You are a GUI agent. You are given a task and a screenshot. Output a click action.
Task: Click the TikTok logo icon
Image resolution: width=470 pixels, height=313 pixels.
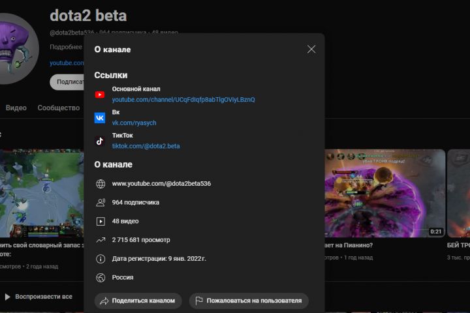100,141
